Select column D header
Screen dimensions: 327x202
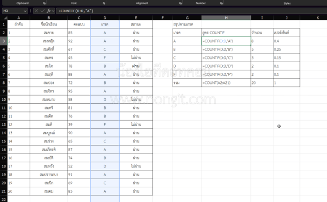[105, 18]
